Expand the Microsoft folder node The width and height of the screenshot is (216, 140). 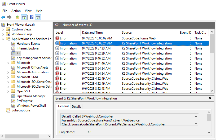click(8, 63)
